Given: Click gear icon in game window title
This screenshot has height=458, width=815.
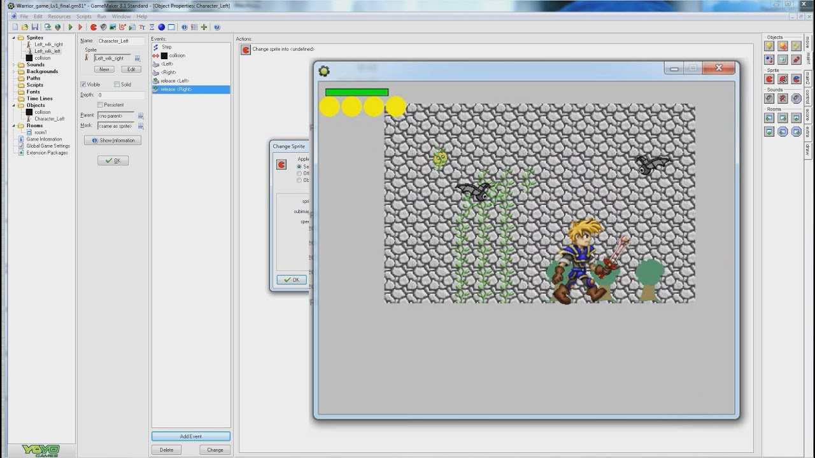Looking at the screenshot, I should (324, 71).
